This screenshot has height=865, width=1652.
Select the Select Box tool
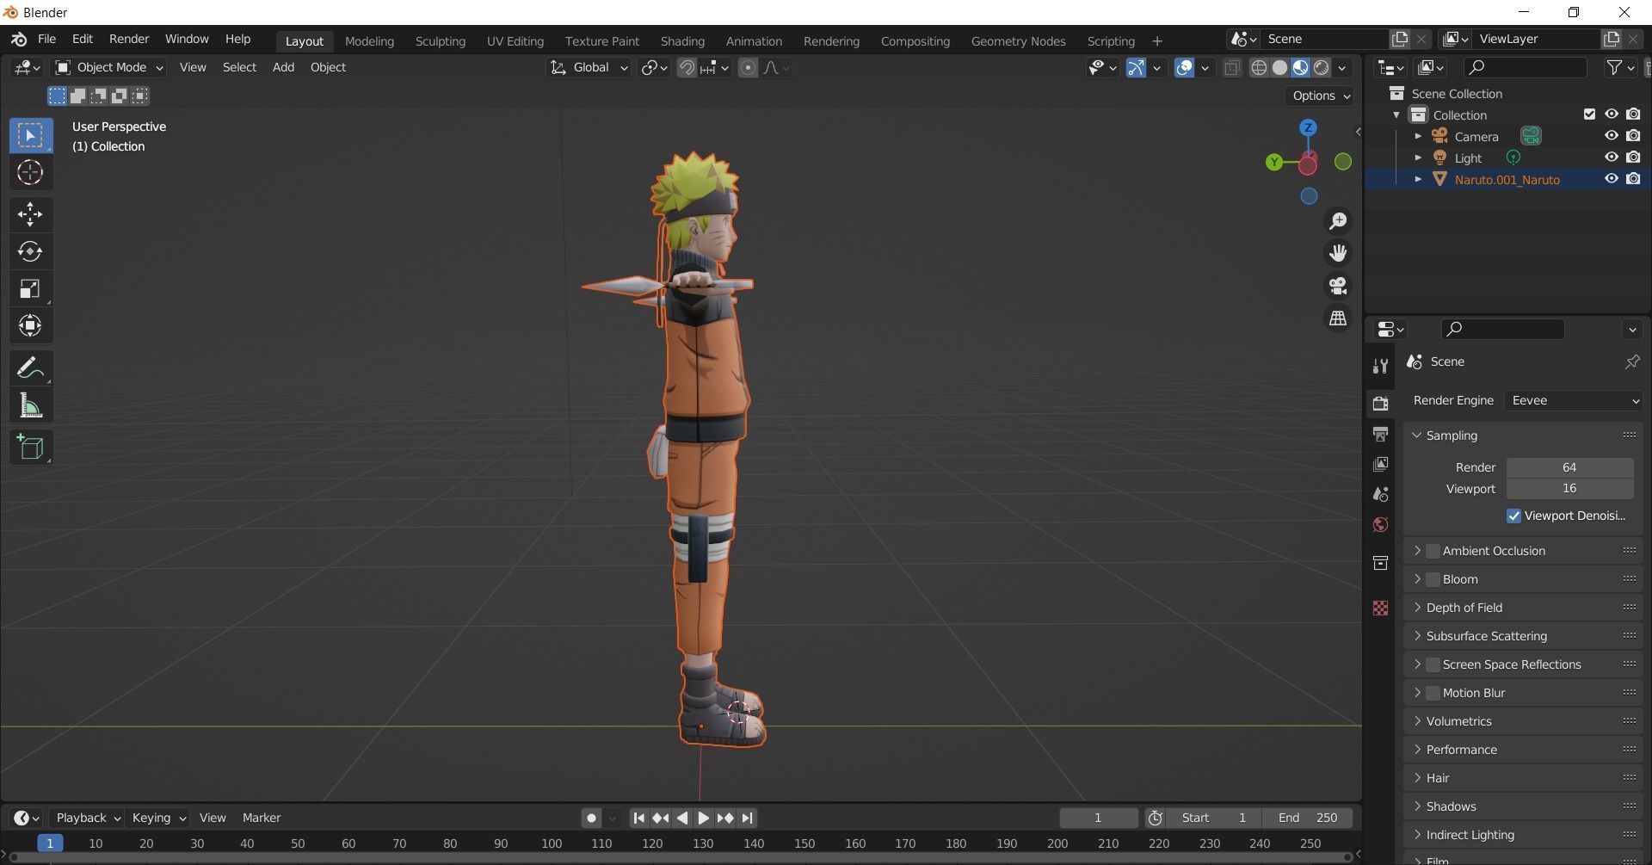30,135
